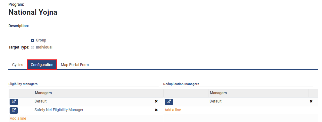Screen dimensions: 322x122
Task: Select the Group target type
Action: coord(32,40)
